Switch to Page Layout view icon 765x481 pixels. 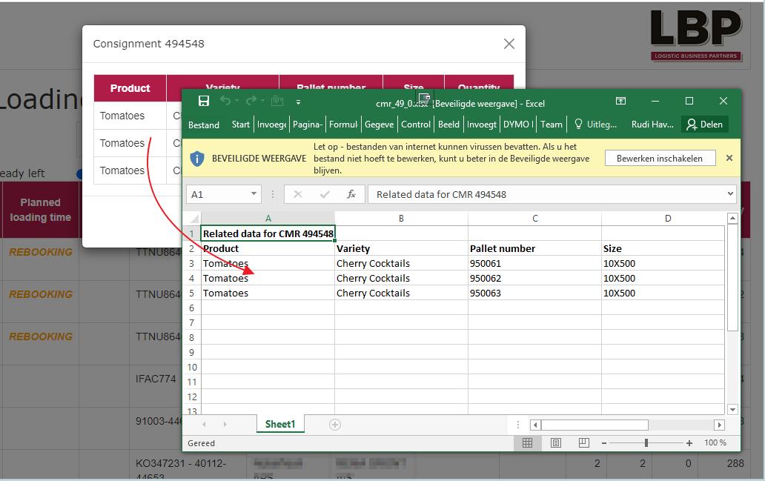(x=556, y=443)
